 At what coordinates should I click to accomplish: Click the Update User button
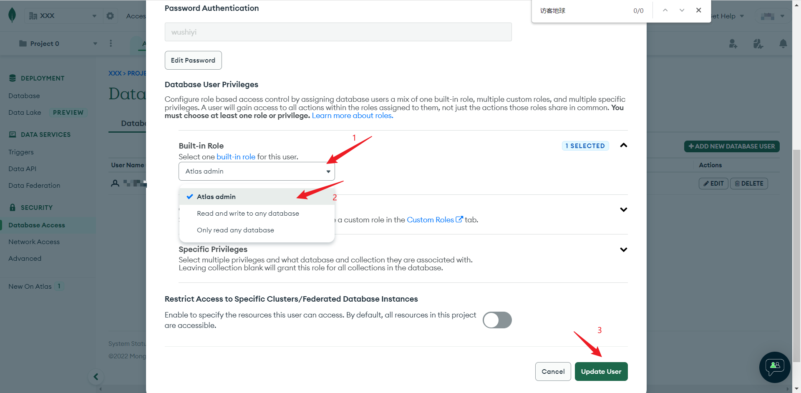coord(601,371)
